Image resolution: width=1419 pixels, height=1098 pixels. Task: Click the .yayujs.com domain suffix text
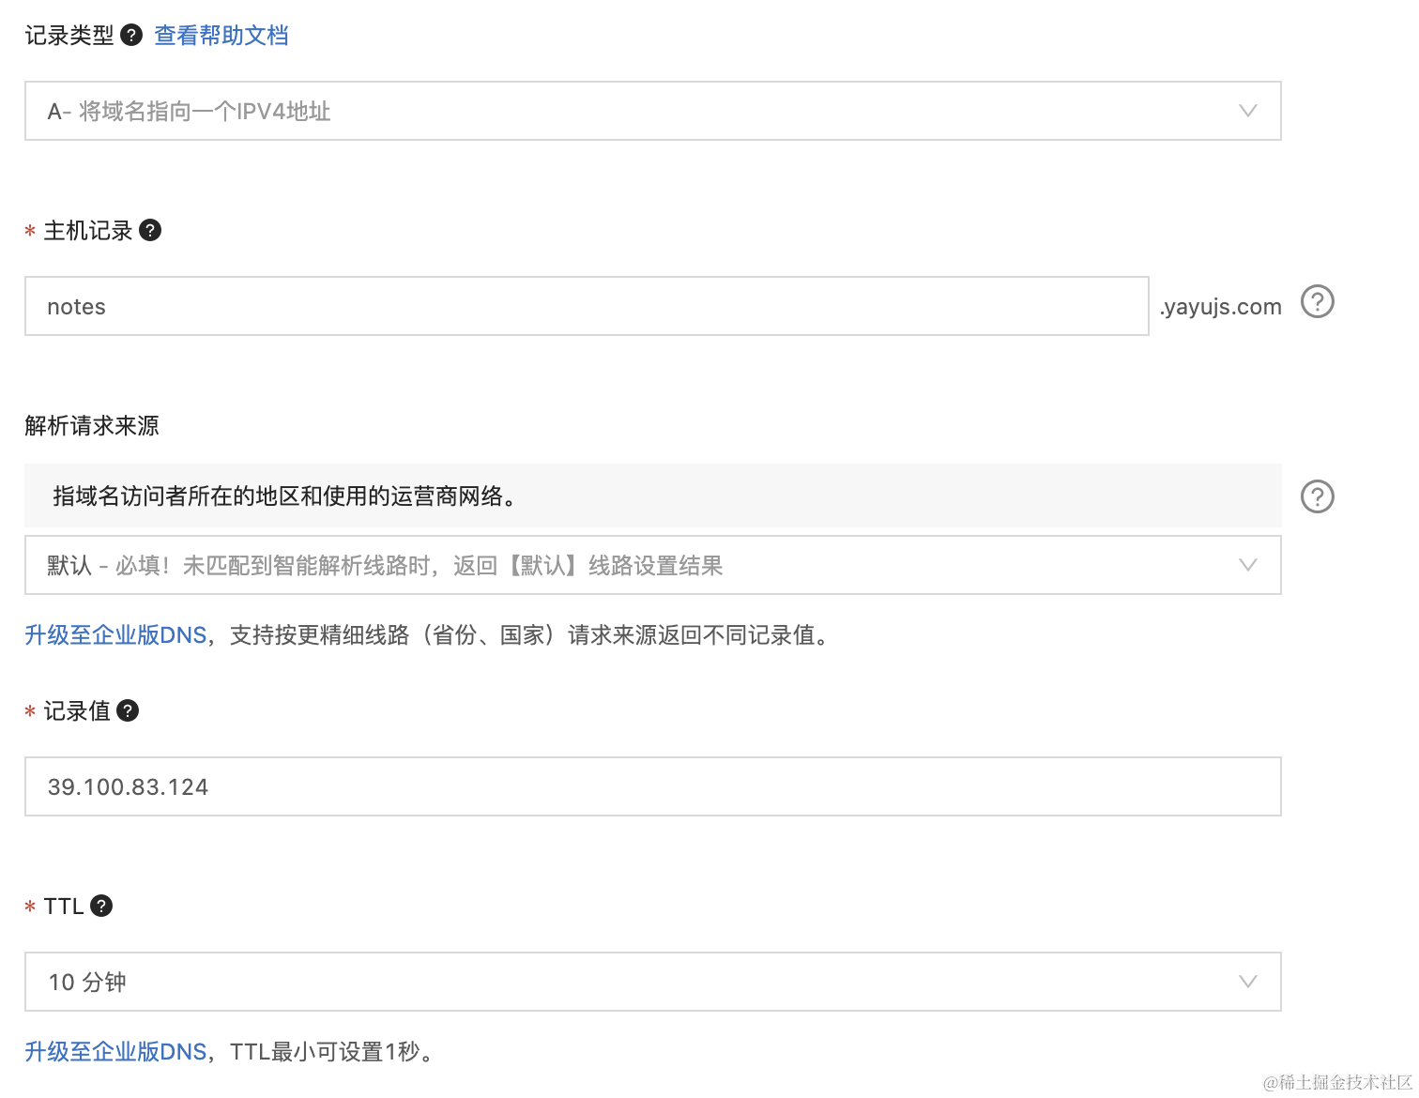(x=1220, y=307)
